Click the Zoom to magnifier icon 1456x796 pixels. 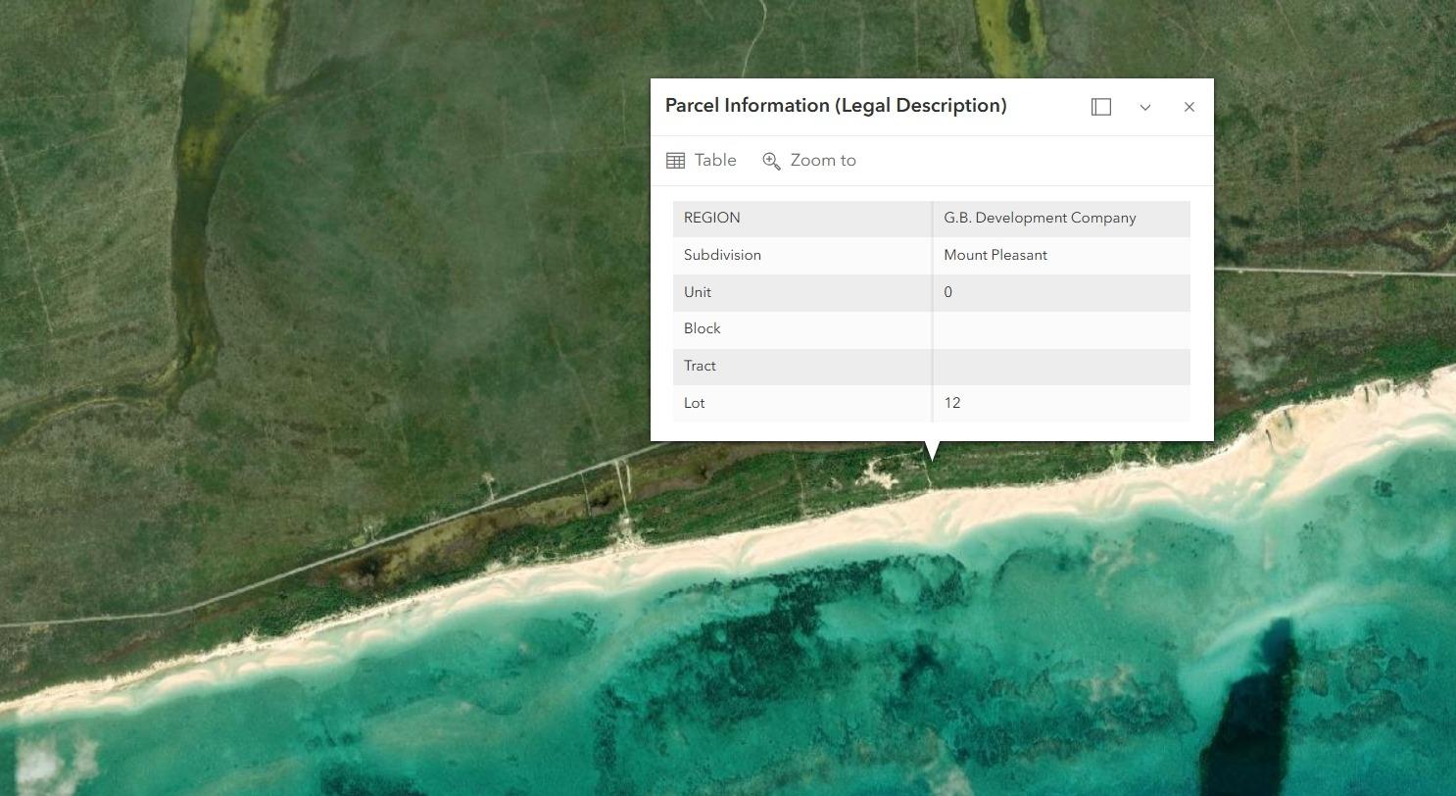tap(771, 161)
